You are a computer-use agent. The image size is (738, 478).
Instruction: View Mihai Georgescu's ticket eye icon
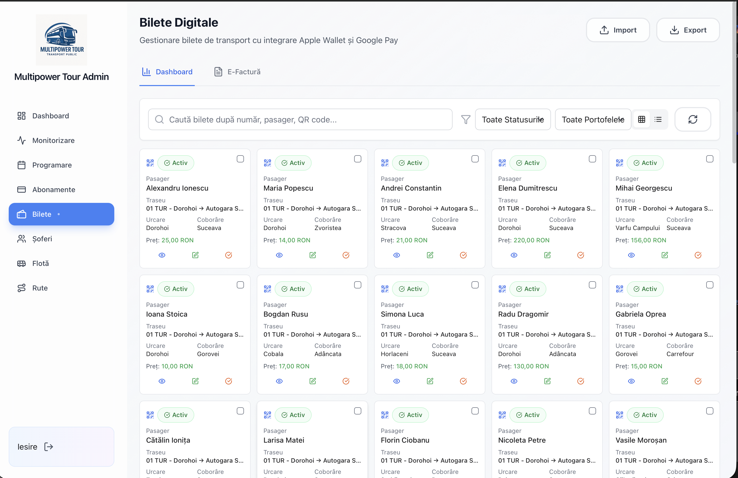(x=631, y=255)
